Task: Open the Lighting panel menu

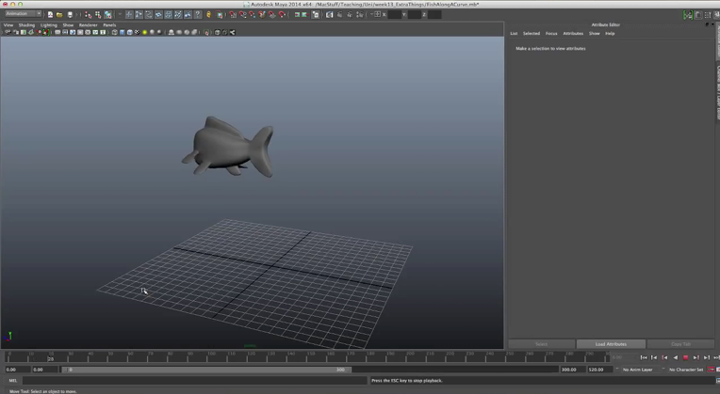Action: tap(48, 25)
